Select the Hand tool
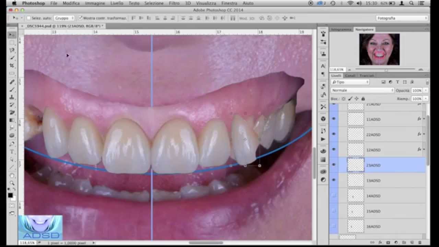This screenshot has width=439, height=247. tap(12, 175)
